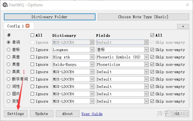Select the 英音 radio button

(x=9, y=57)
